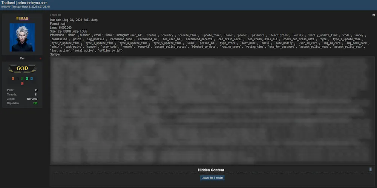
Task: Click the orange award badge icon
Action: pos(13,79)
